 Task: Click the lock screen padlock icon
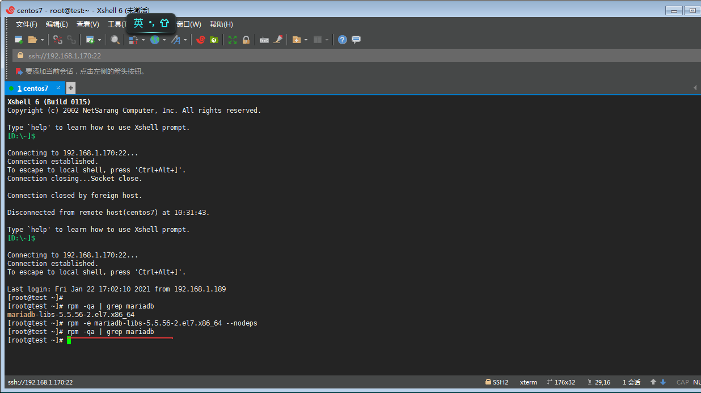[246, 40]
